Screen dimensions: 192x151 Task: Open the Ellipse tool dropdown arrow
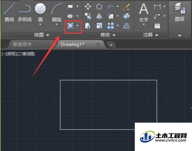pyautogui.click(x=78, y=16)
